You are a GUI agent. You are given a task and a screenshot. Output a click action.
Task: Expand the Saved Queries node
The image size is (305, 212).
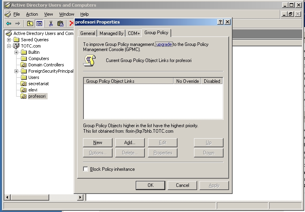point(9,40)
